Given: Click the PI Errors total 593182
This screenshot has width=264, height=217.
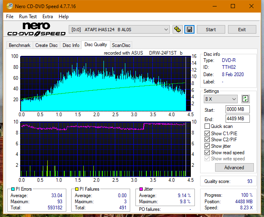Looking at the screenshot, I should 55,207.
